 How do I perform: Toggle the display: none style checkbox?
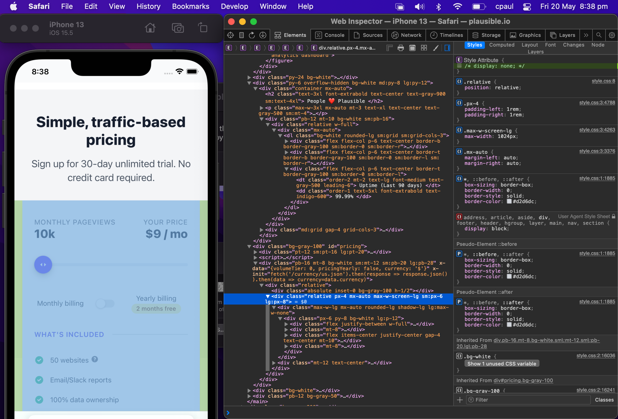459,66
